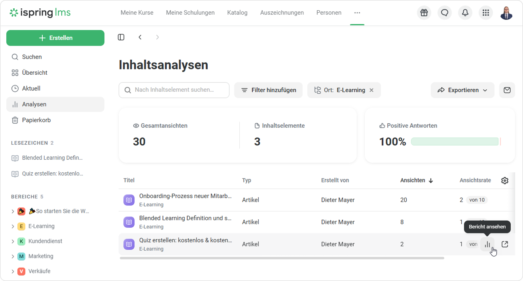Viewport: 523px width, 281px height.
Task: Click the Erstellen button
Action: tap(55, 38)
